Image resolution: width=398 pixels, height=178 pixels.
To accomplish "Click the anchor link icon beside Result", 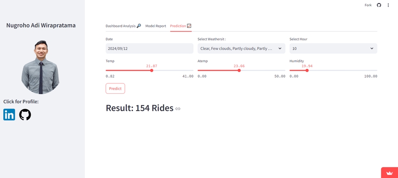I will pos(178,109).
